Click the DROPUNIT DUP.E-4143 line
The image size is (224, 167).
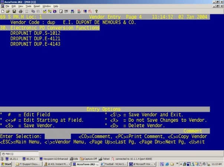[35, 44]
